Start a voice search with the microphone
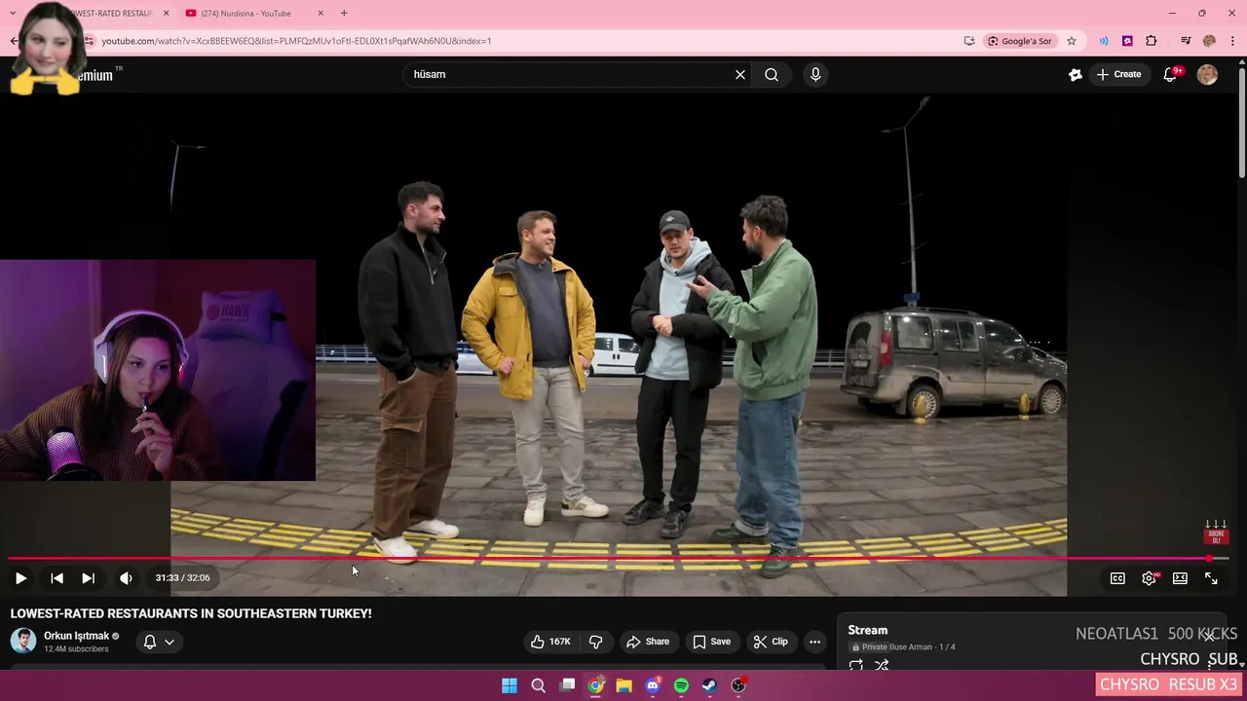The height and width of the screenshot is (701, 1247). coord(815,75)
